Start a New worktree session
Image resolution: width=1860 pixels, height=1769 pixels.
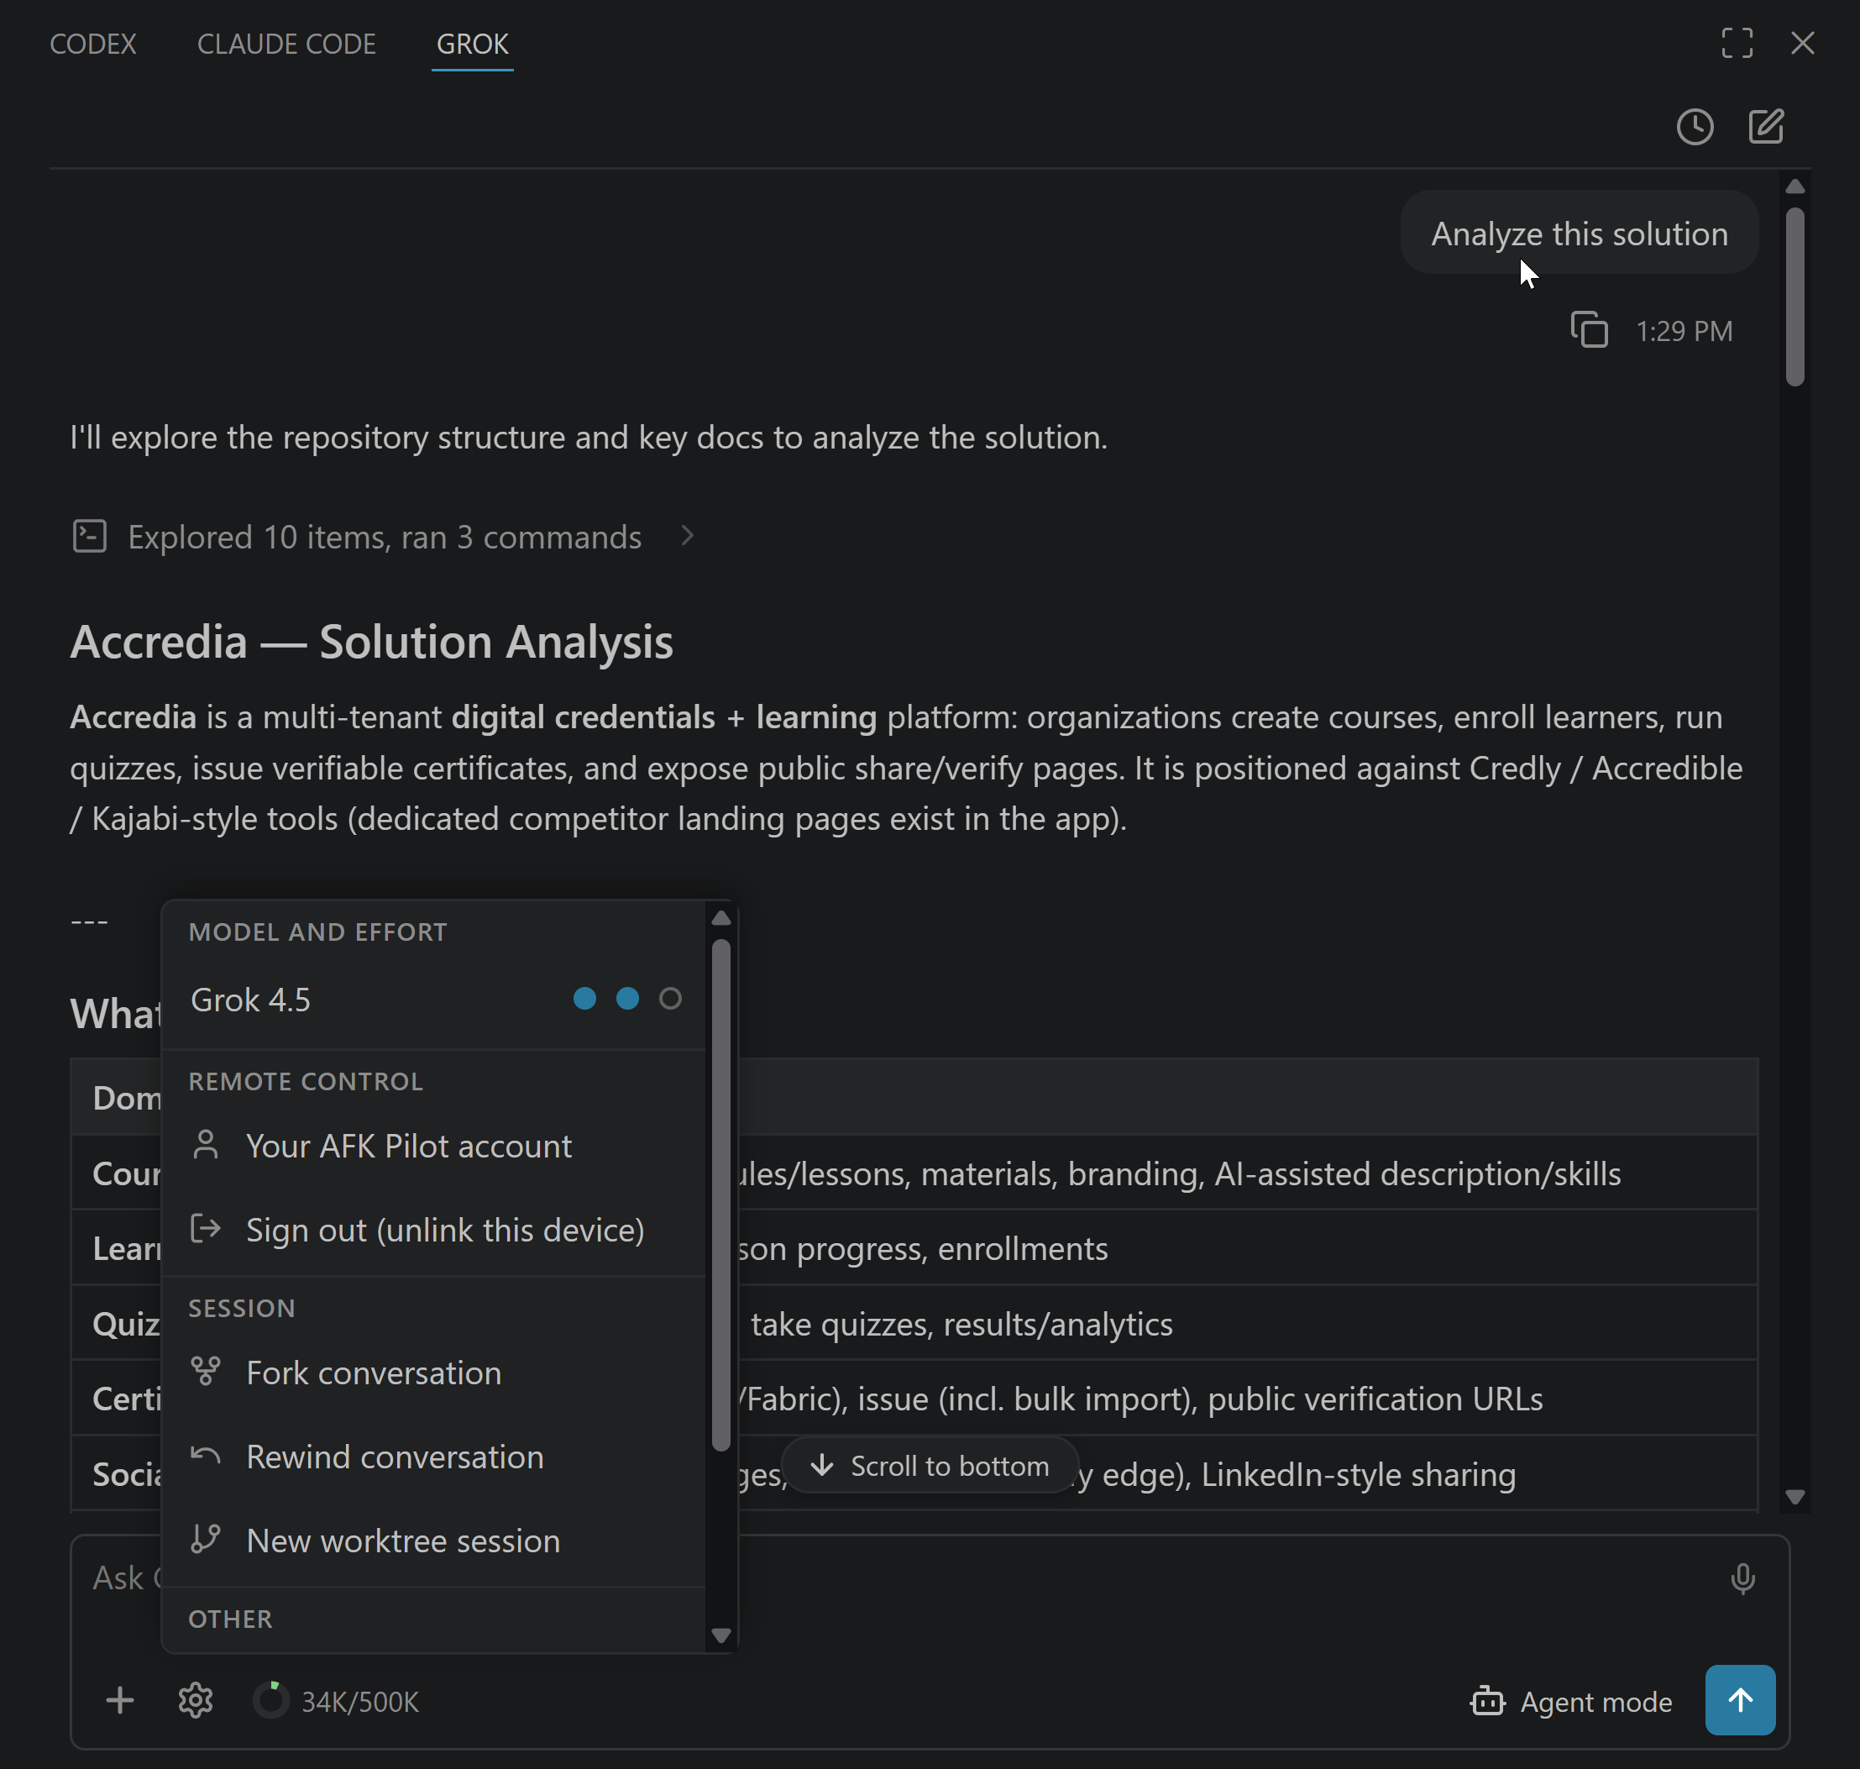click(435, 1541)
